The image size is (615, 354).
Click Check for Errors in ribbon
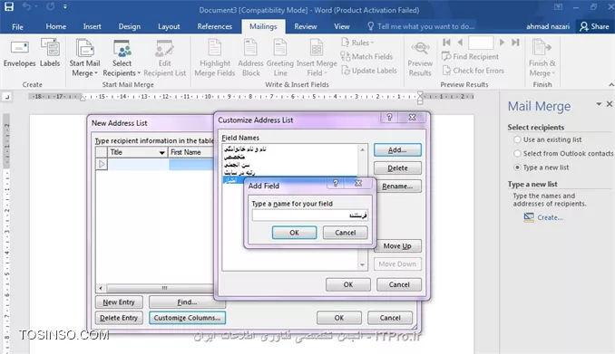tap(473, 71)
